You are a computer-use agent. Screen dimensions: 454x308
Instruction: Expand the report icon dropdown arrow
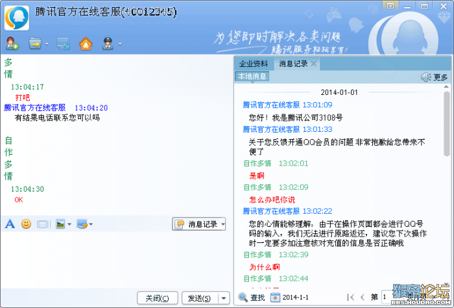[120, 44]
